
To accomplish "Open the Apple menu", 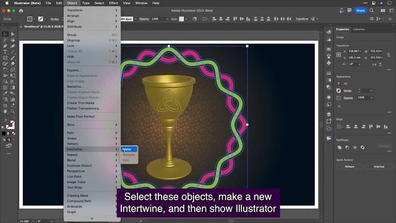I will click(x=7, y=3).
